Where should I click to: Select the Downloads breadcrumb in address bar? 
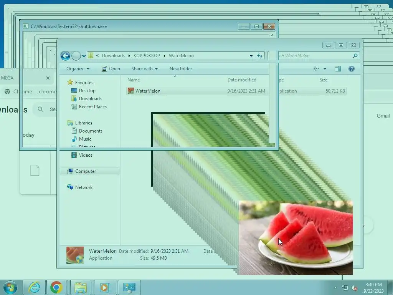(113, 56)
